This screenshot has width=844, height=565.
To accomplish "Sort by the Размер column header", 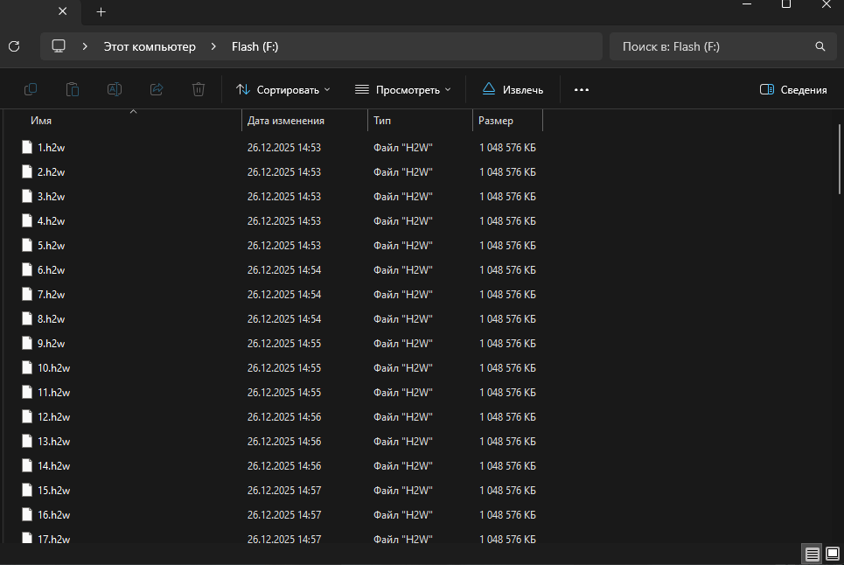I will pos(496,121).
